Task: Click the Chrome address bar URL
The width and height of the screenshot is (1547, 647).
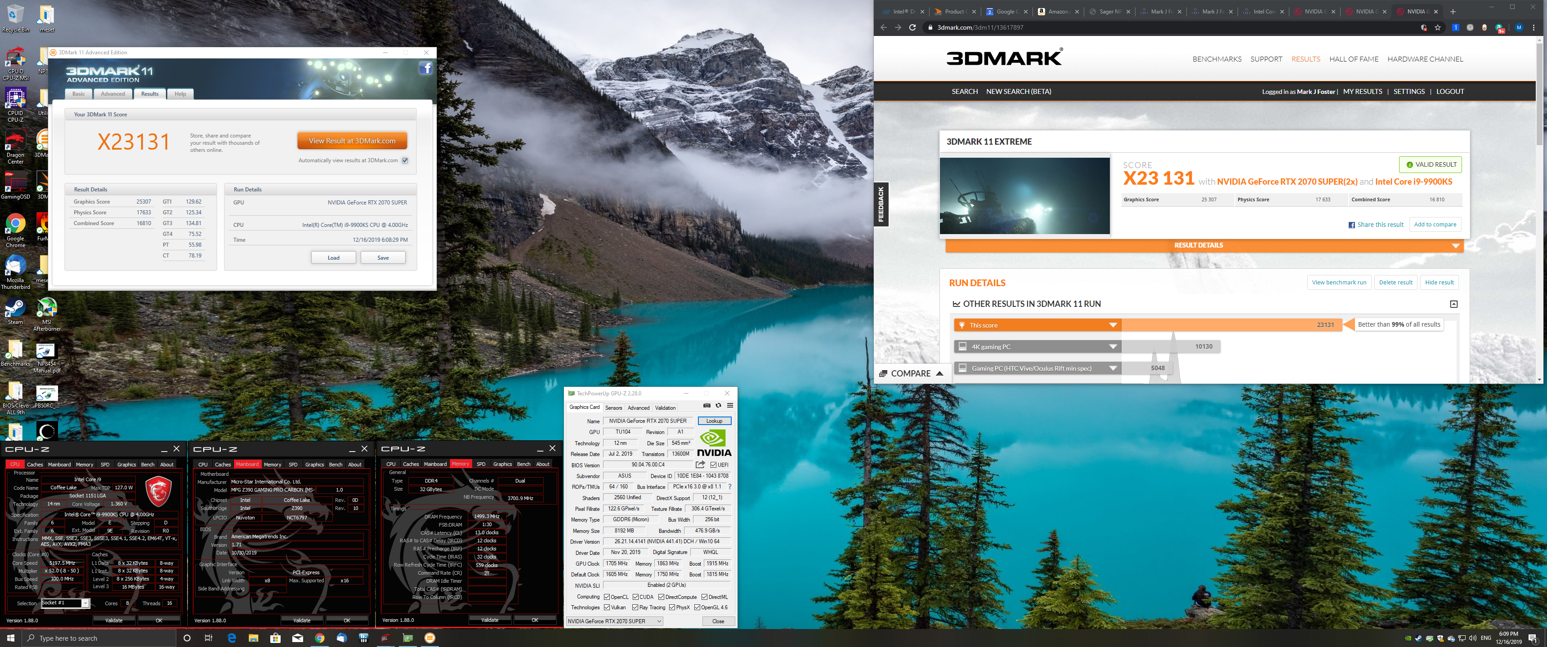Action: (x=980, y=27)
